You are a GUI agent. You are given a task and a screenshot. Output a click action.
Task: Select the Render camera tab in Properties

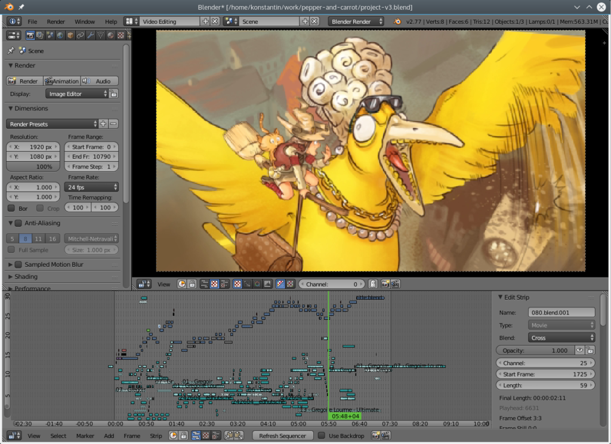(x=30, y=35)
